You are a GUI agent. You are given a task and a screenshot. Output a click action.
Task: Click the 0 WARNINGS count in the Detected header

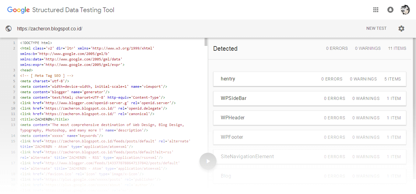[x=368, y=48]
